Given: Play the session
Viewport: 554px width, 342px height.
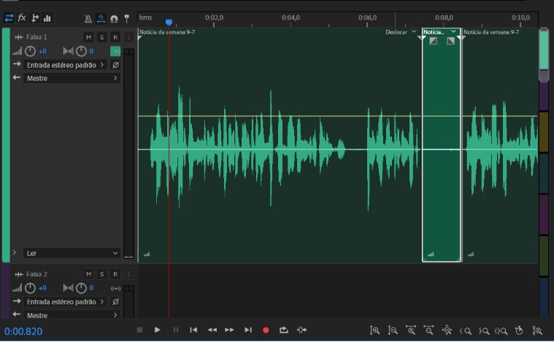Looking at the screenshot, I should 157,330.
